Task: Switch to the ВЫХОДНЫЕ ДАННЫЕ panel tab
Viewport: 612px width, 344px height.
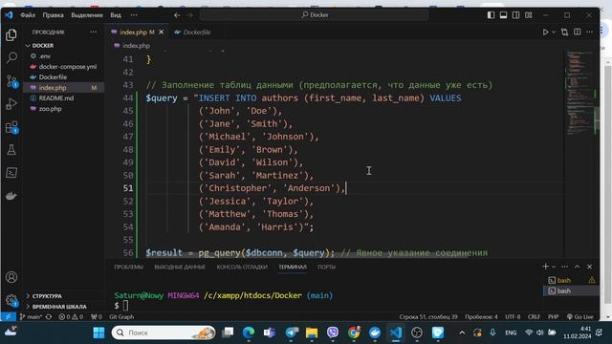Action: 180,268
